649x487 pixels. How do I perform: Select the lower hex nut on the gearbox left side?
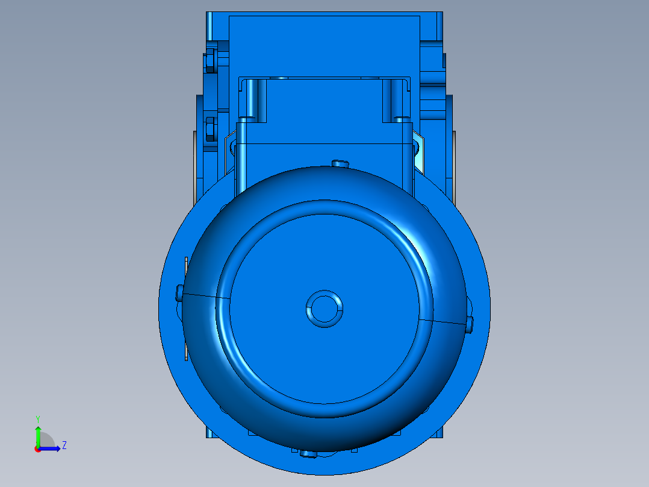pyautogui.click(x=210, y=129)
